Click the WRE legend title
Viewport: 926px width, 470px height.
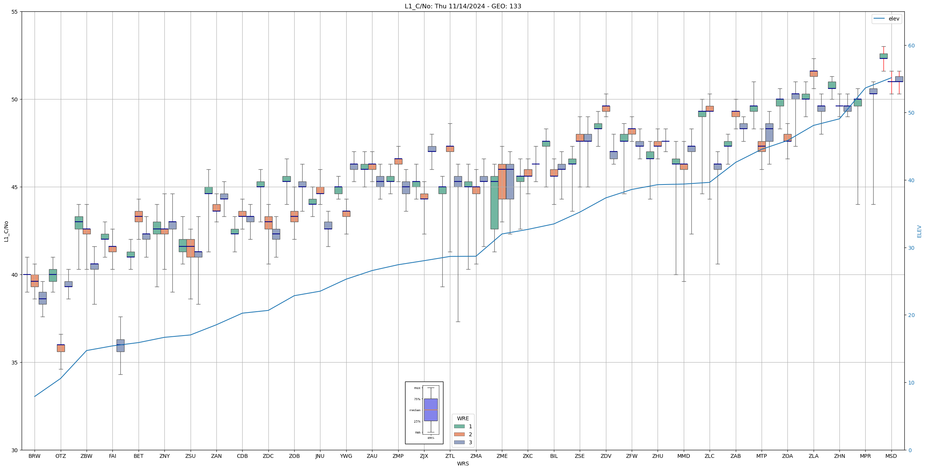tap(463, 418)
